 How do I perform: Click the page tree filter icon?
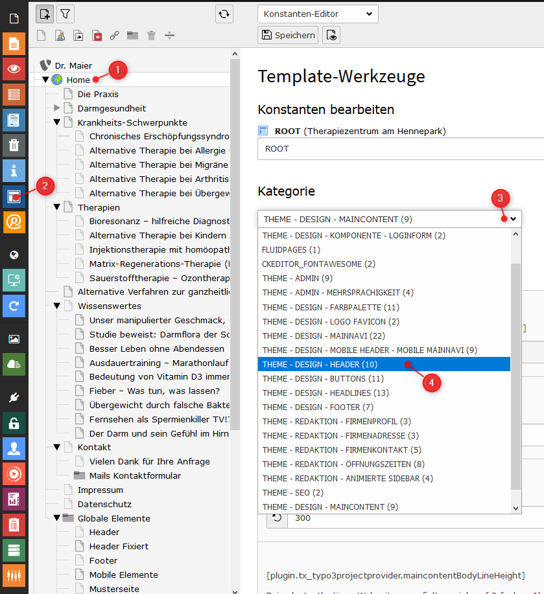click(65, 13)
